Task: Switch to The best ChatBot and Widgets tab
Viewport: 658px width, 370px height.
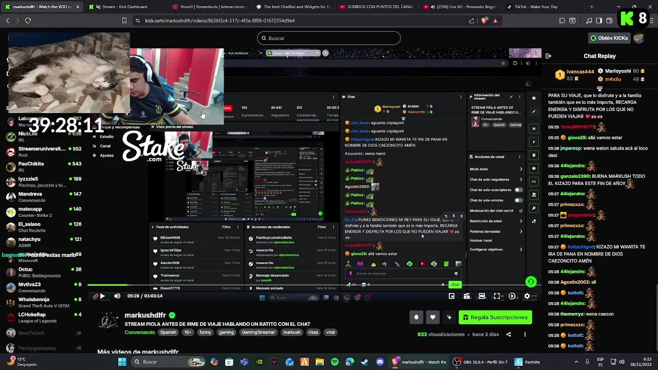Action: click(292, 7)
